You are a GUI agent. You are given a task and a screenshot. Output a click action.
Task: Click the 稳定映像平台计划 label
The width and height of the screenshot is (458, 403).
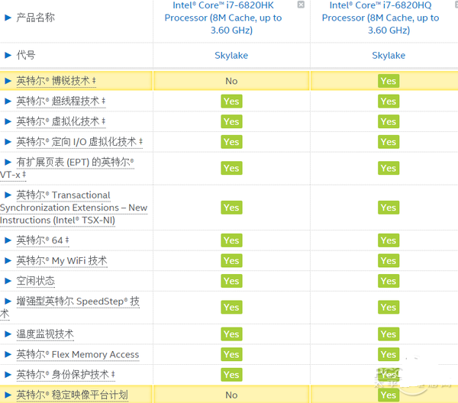[73, 395]
